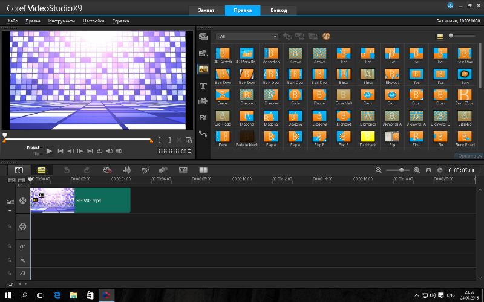Select the Burn transition thumbnail

coord(465,74)
